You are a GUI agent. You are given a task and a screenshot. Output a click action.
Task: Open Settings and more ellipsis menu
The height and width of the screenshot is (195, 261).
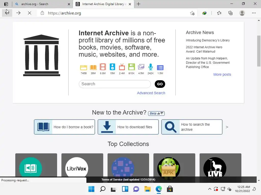(254, 13)
